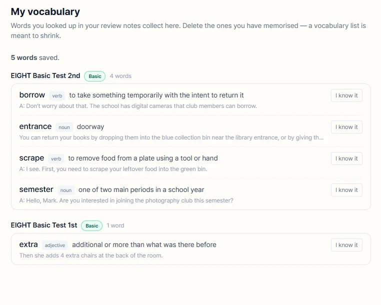Click the Basic badge next to EIGHT Basic Test 1st
The image size is (381, 305).
(x=92, y=225)
